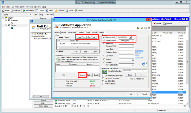The height and width of the screenshot is (113, 191).
Task: Toggle the Legend toolbar button
Action: (x=40, y=11)
